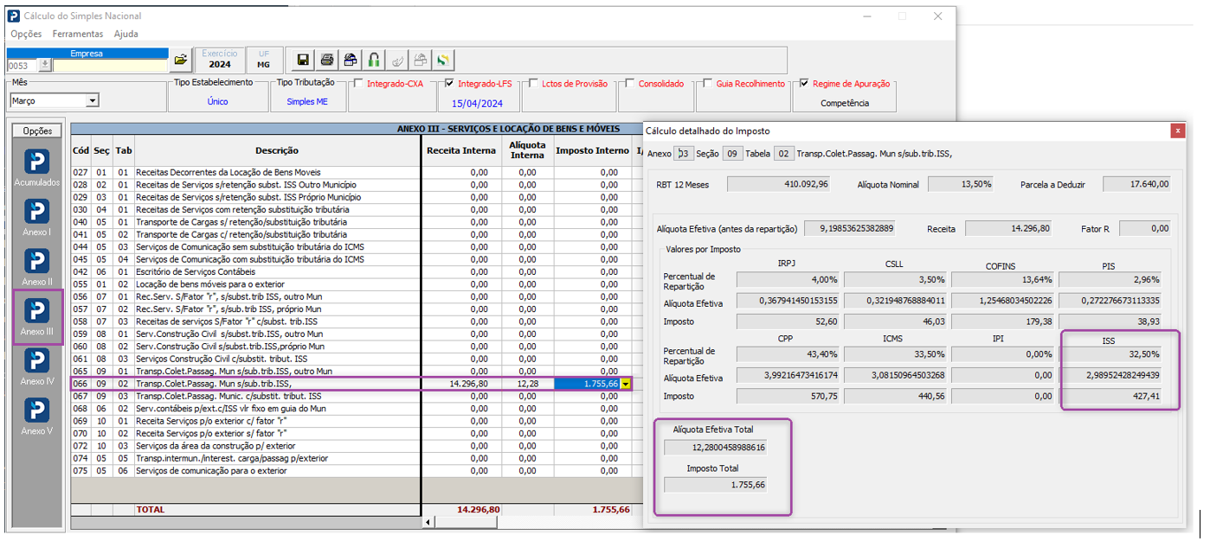1210x541 pixels.
Task: Open the company folder browse icon
Action: [x=181, y=60]
